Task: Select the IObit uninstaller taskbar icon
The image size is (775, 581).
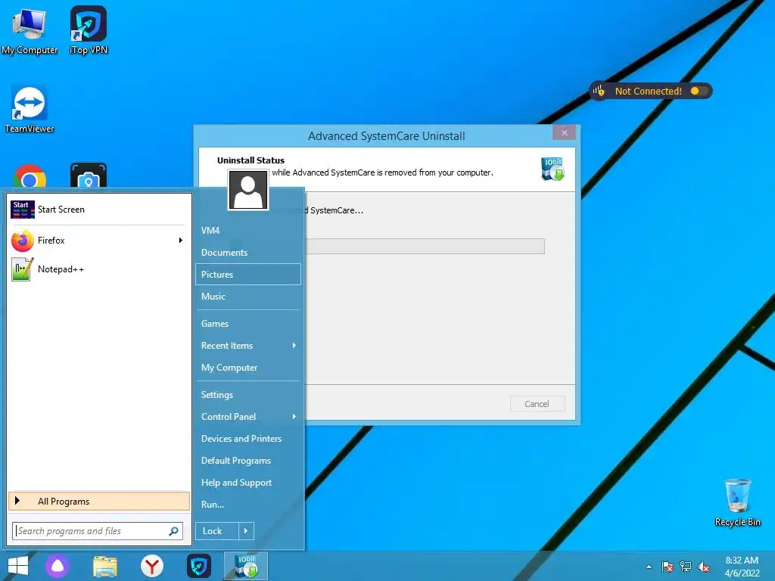Action: [x=246, y=566]
